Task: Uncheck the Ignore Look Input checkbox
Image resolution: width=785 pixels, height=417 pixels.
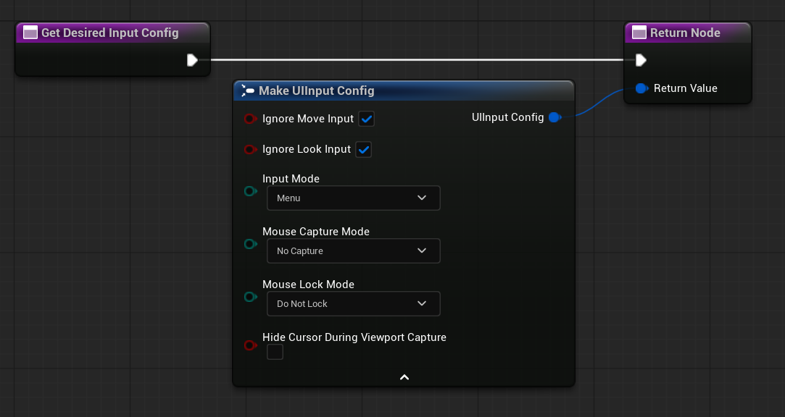Action: point(363,150)
